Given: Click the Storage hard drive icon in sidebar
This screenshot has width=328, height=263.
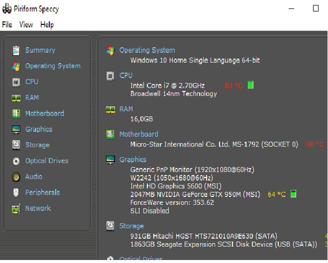Looking at the screenshot, I should [x=16, y=145].
